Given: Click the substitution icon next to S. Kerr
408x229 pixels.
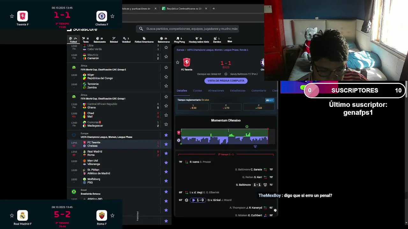Looking at the screenshot, I should coord(265,177).
